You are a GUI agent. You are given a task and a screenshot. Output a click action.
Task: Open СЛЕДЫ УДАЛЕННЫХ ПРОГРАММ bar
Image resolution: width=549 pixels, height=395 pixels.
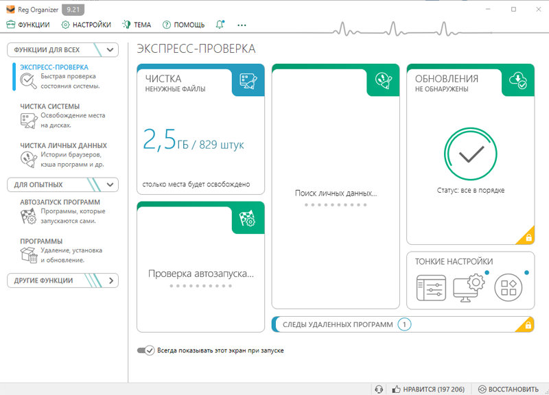pyautogui.click(x=403, y=324)
